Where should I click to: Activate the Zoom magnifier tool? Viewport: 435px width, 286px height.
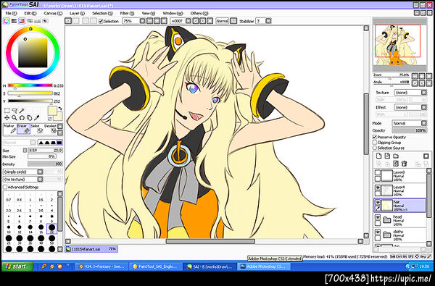pos(14,118)
